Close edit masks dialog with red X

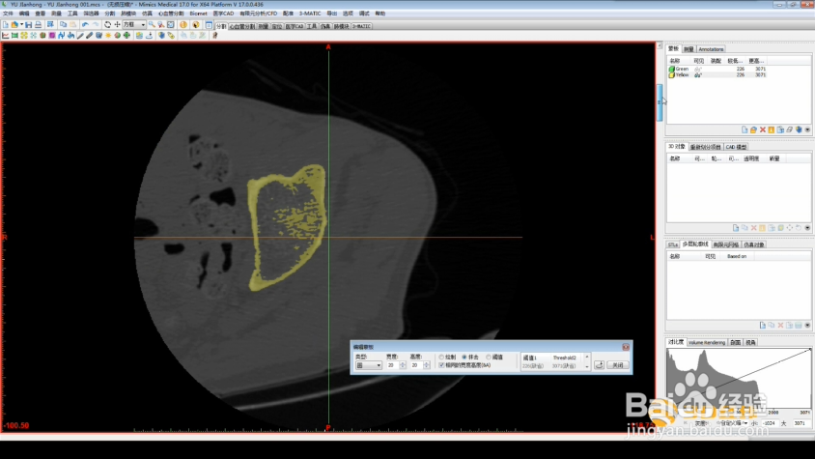(x=626, y=347)
